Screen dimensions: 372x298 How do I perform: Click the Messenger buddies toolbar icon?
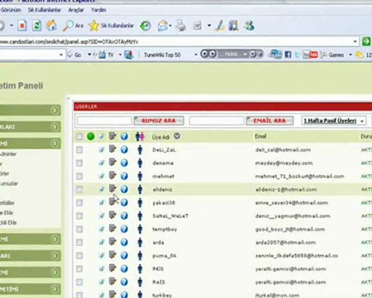249,25
